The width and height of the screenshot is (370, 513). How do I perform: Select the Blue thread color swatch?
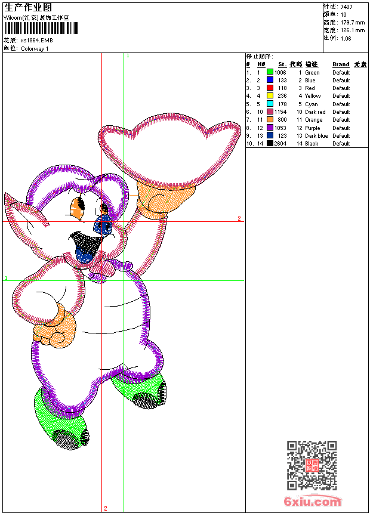click(x=270, y=80)
